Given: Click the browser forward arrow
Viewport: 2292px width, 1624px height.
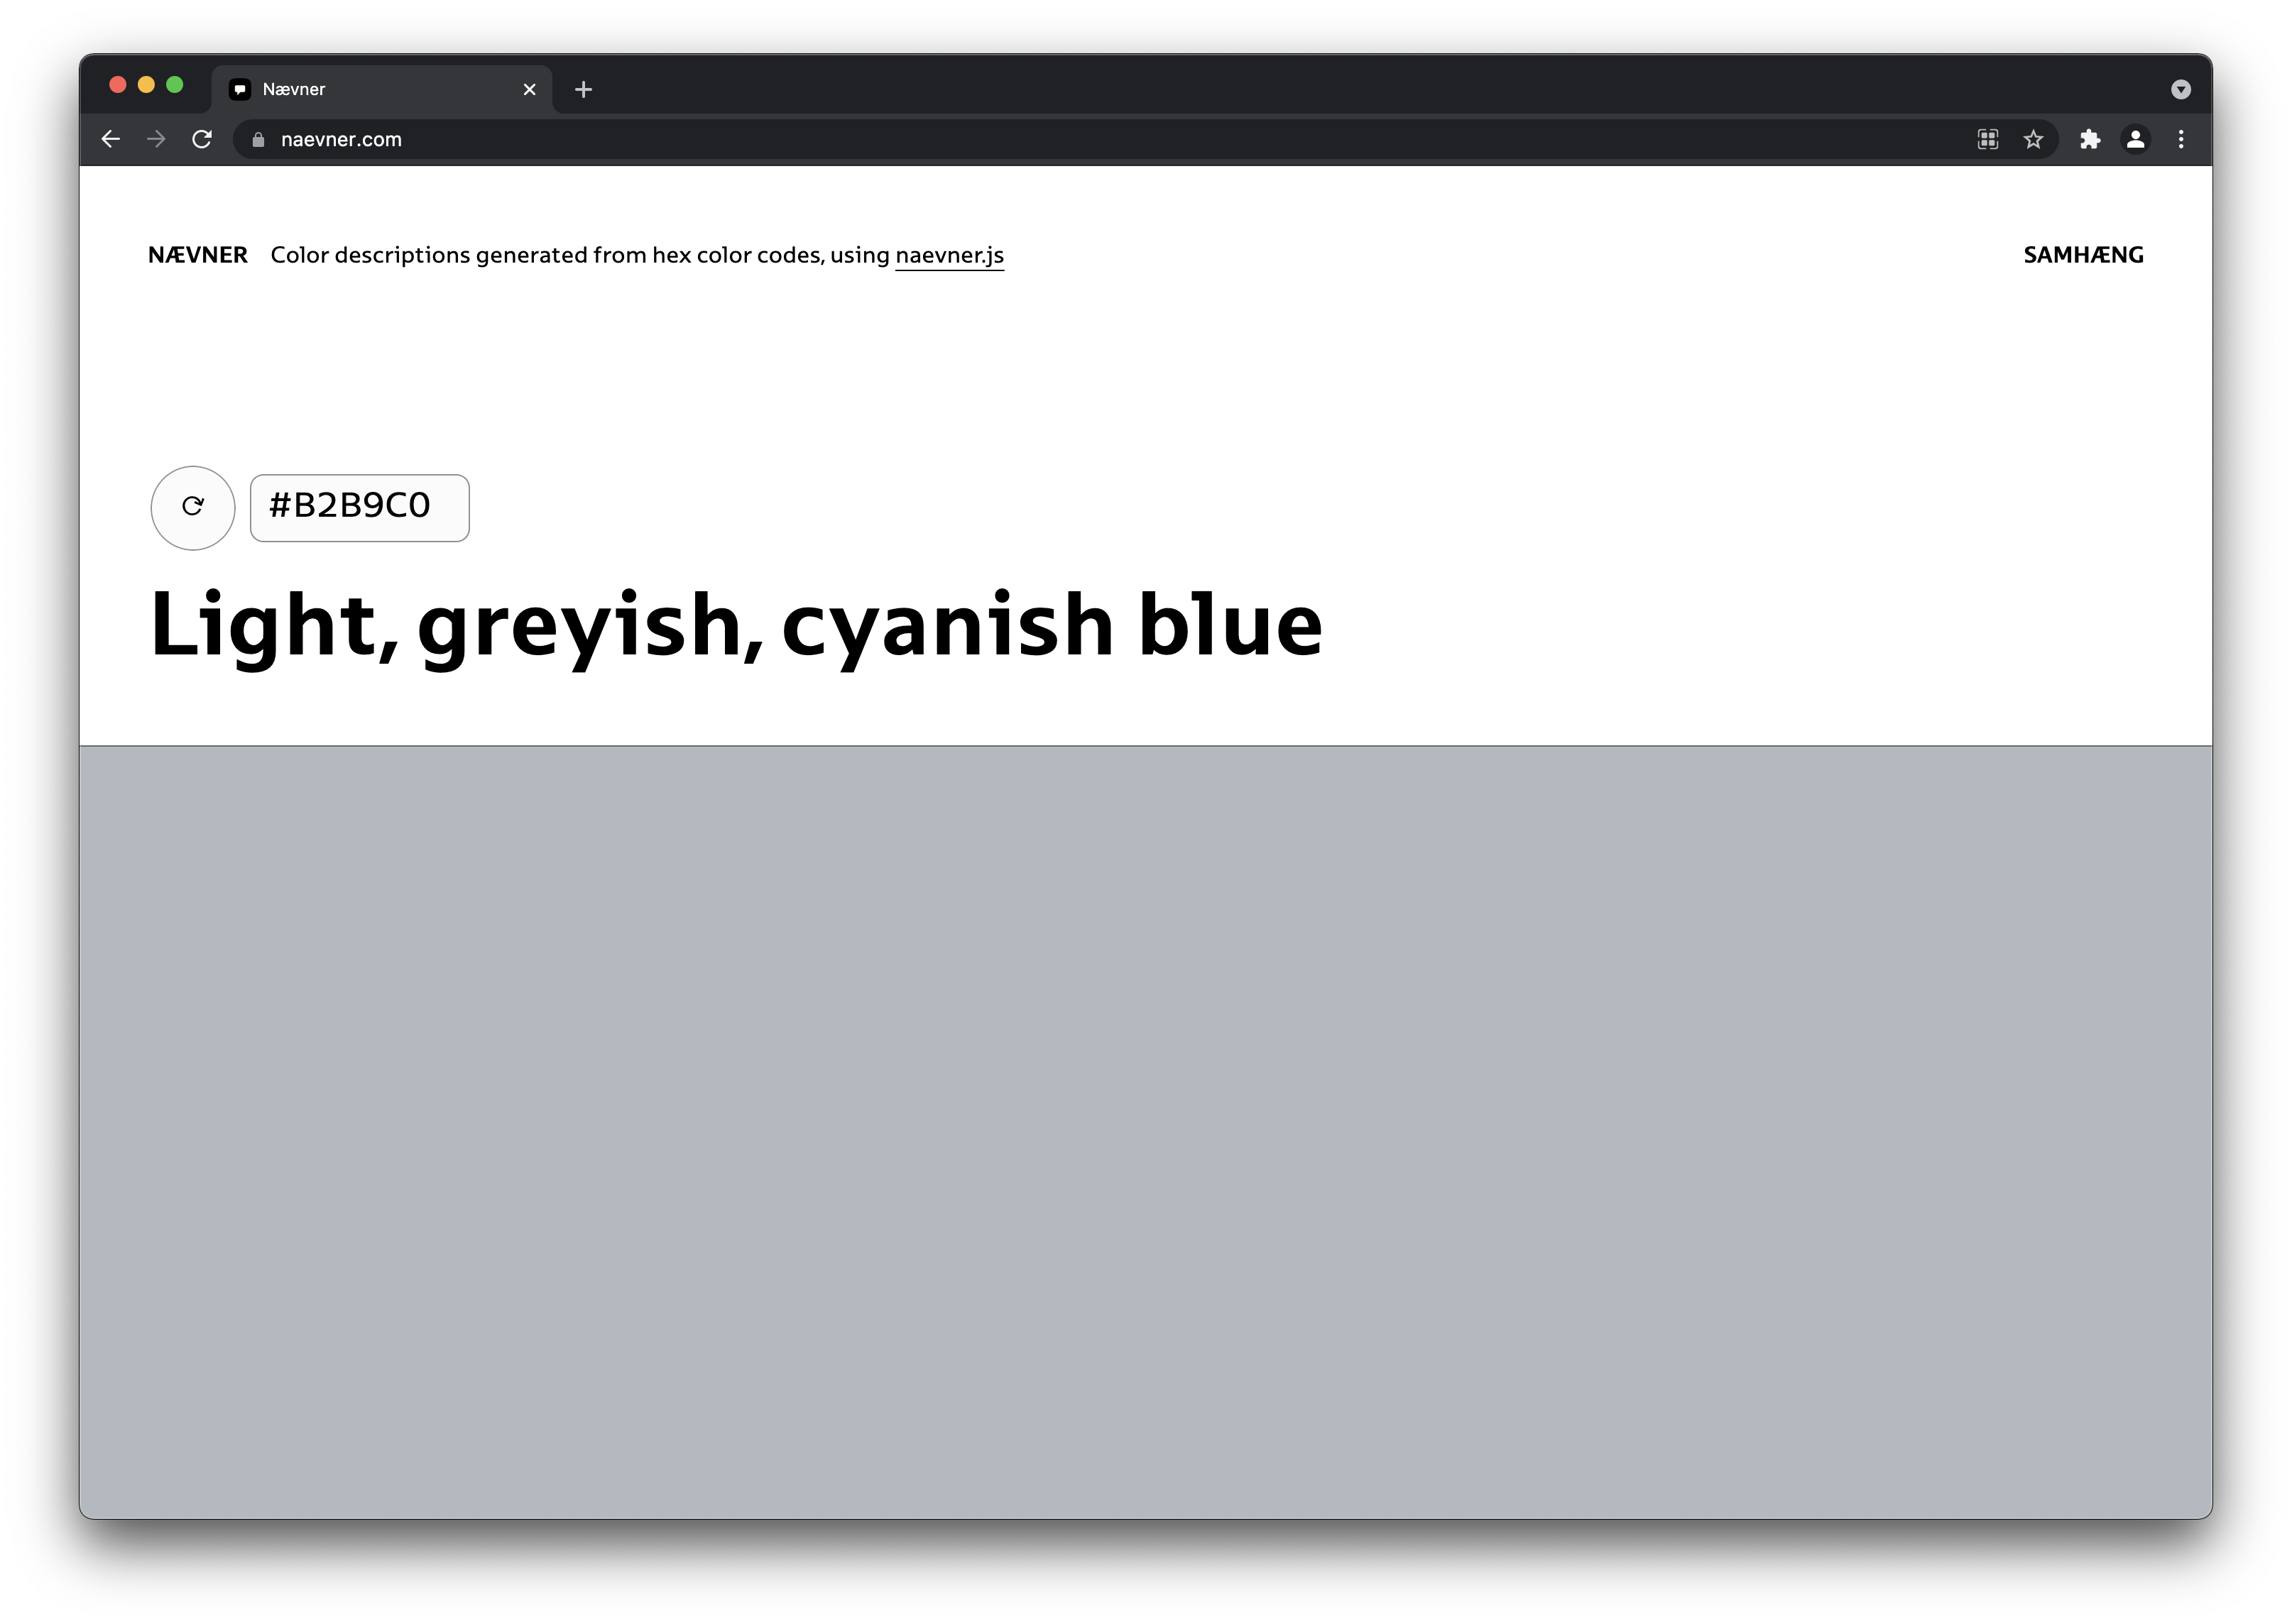Looking at the screenshot, I should (156, 139).
